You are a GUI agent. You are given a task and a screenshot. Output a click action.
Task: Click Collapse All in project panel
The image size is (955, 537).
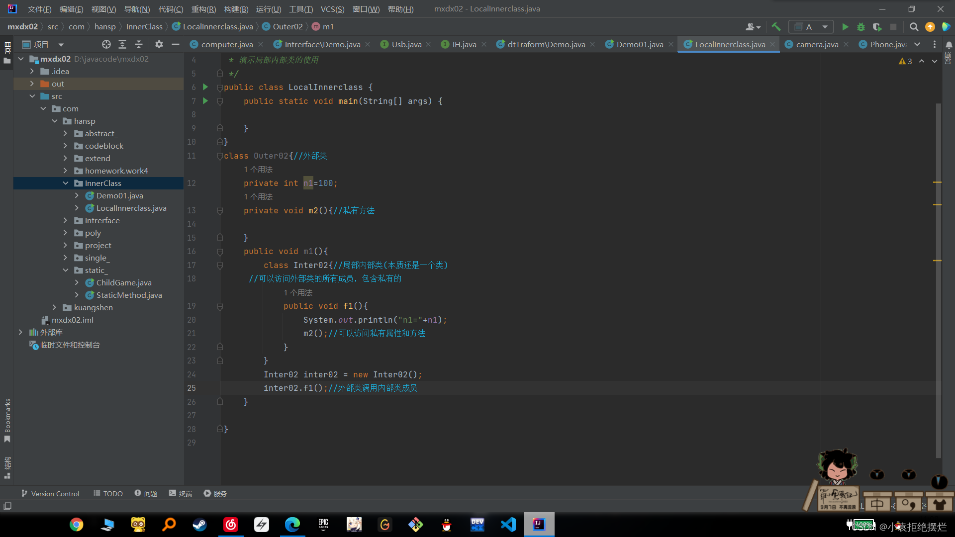pos(139,45)
